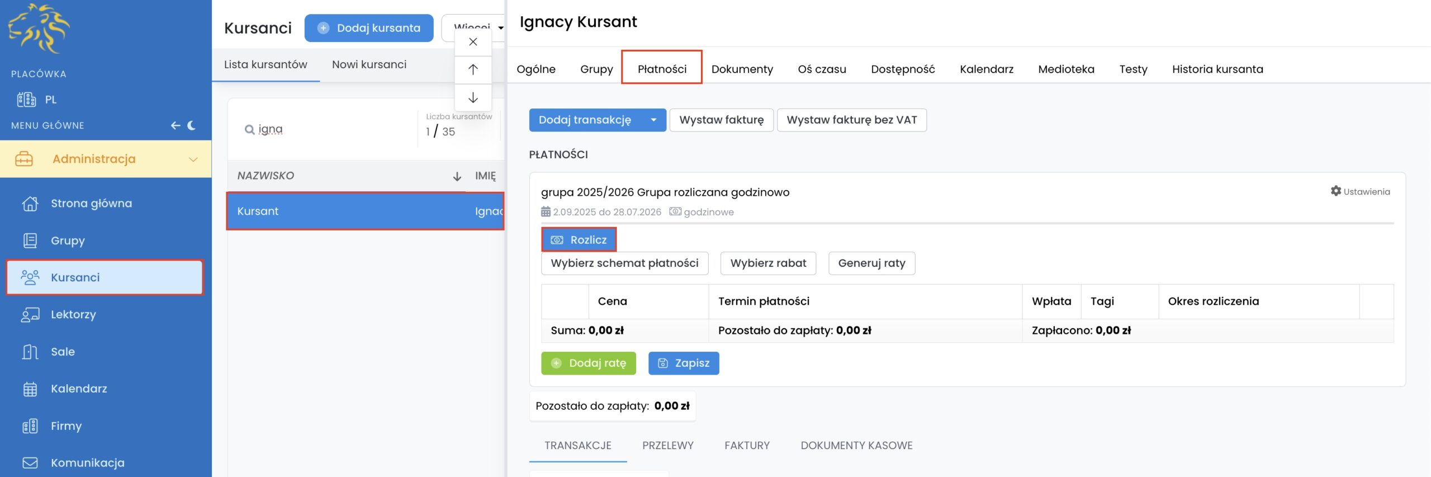
Task: Go to next student with down arrow
Action: [473, 98]
